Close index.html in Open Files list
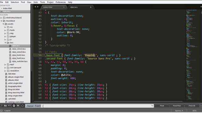Image resolution: width=202 pixels, height=113 pixels. [x=1, y=8]
